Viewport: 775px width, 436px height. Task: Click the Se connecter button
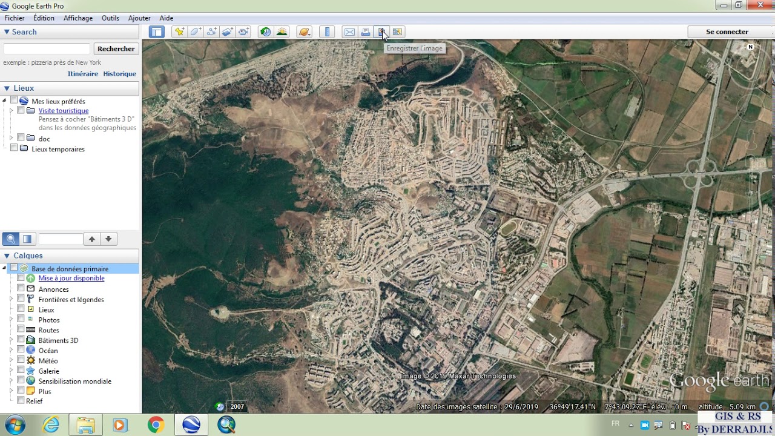click(x=727, y=32)
